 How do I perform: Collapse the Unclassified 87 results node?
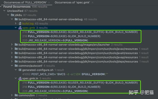(x=4, y=11)
